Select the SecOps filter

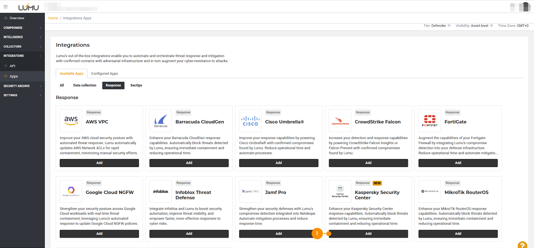coord(136,85)
